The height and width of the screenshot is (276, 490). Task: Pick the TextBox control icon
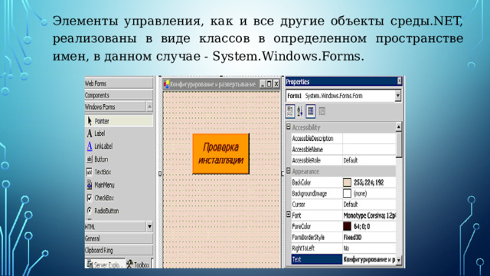coord(90,172)
